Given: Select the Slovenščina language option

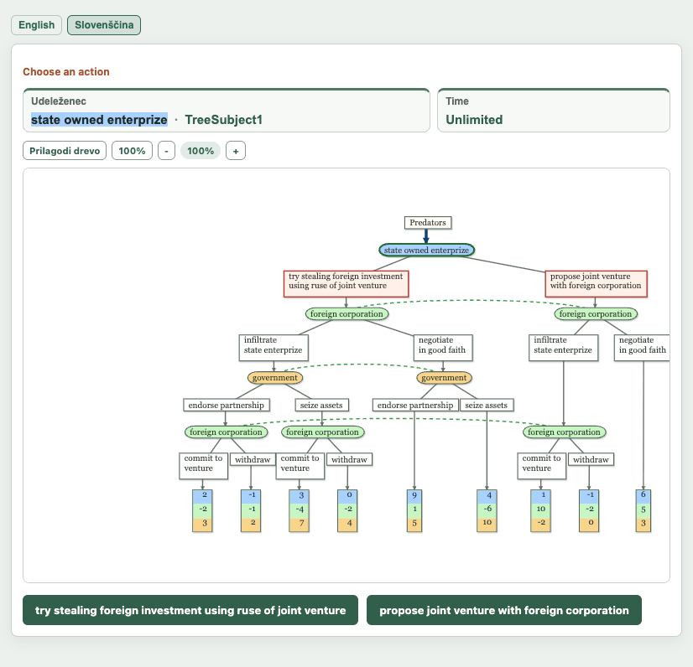Looking at the screenshot, I should [x=104, y=25].
